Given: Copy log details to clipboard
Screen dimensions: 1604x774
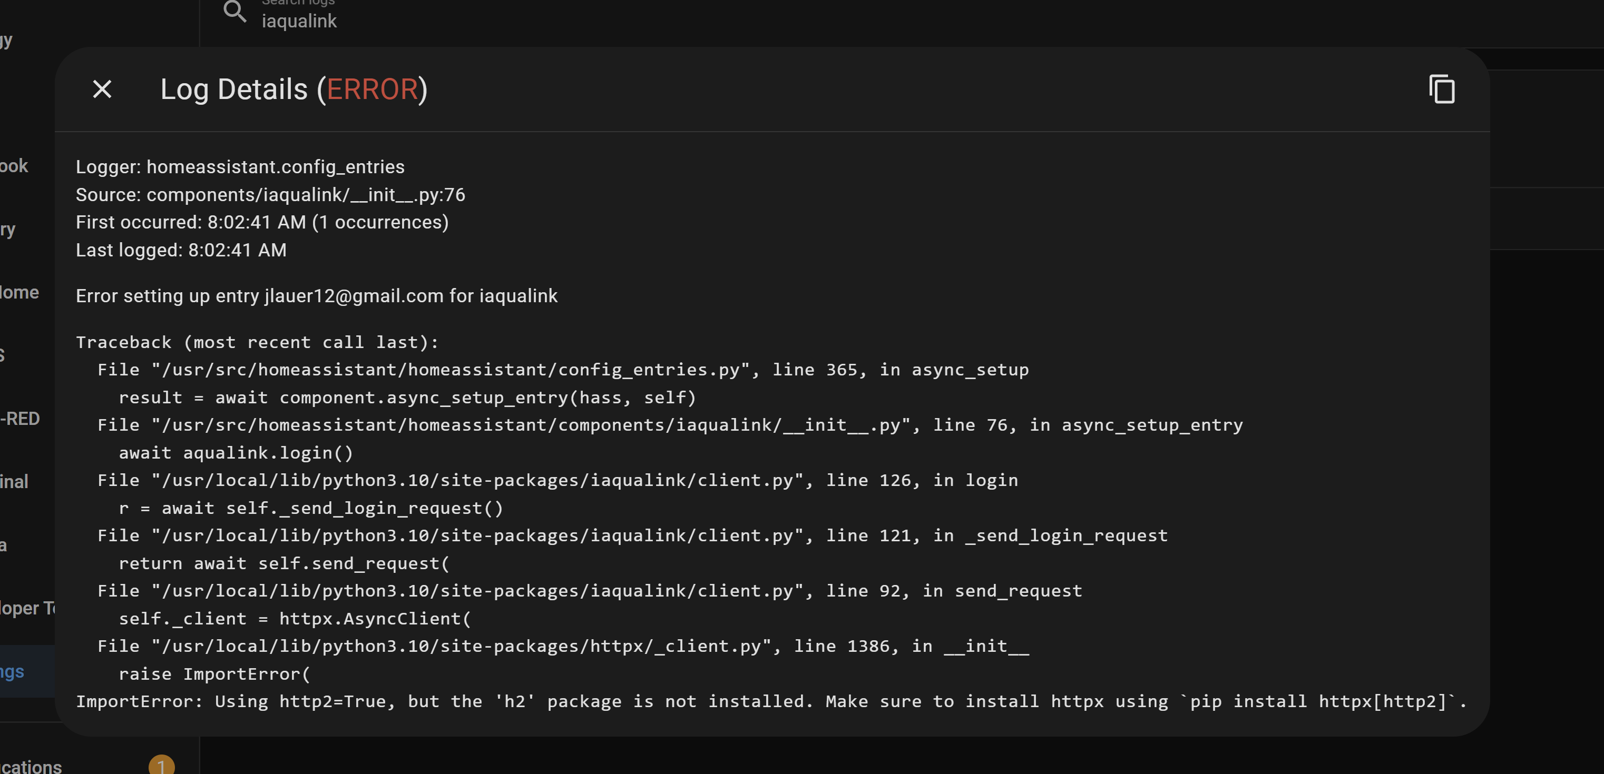Looking at the screenshot, I should (1442, 89).
